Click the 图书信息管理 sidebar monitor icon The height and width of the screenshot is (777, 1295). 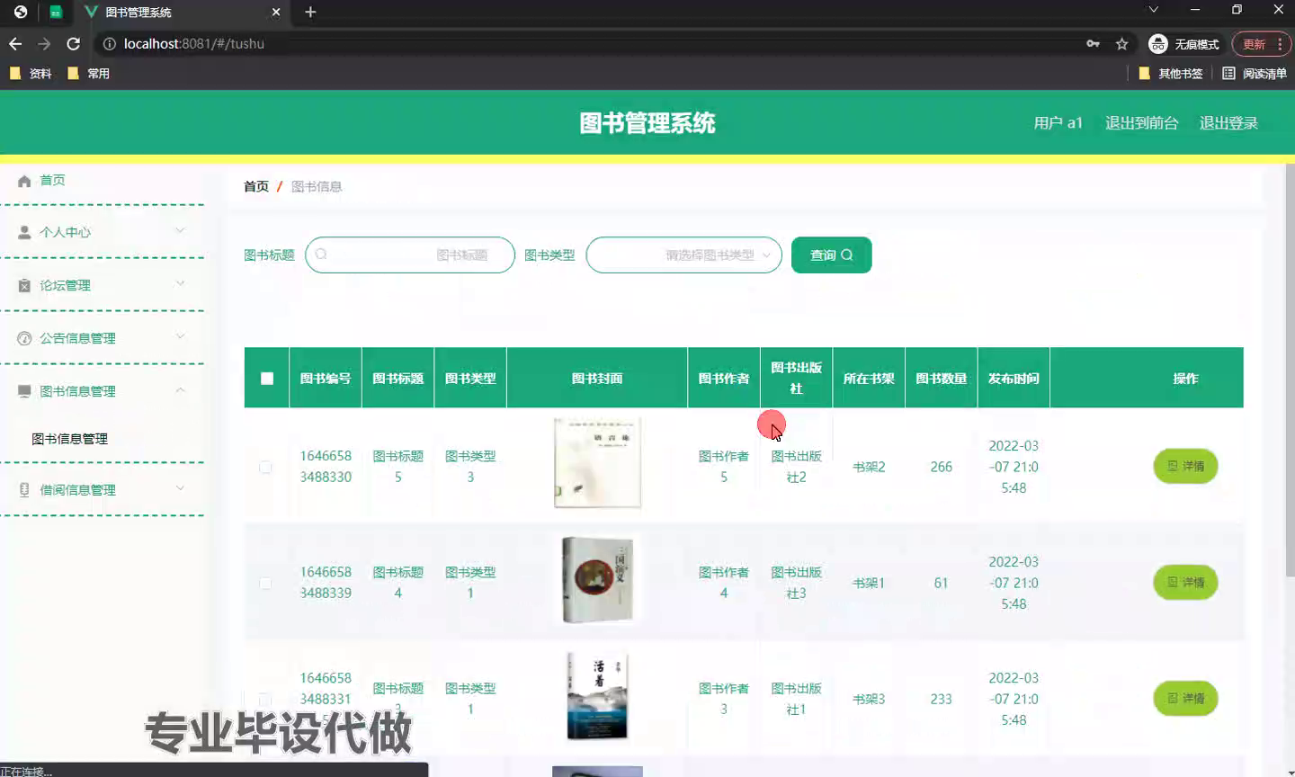point(24,391)
